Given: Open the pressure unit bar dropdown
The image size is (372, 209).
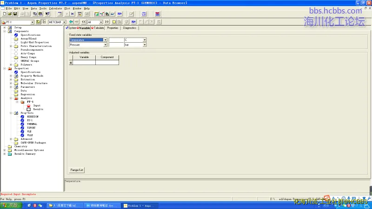Looking at the screenshot, I should pos(145,45).
